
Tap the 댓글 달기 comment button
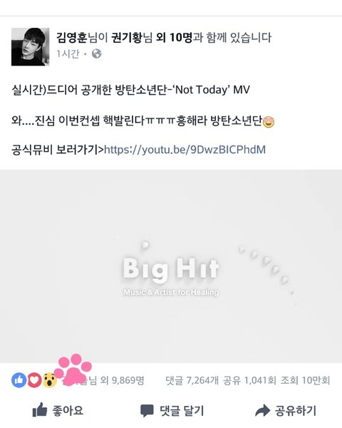(172, 410)
